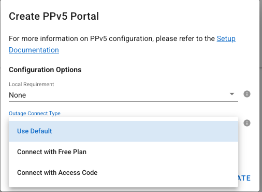The image size is (262, 192).
Task: Click the Configuration Options heading
Action: [x=45, y=70]
